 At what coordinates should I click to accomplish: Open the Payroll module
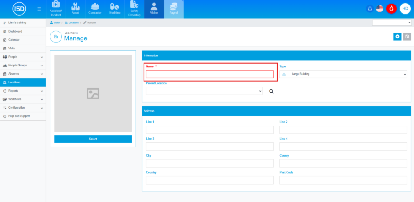coord(174,9)
